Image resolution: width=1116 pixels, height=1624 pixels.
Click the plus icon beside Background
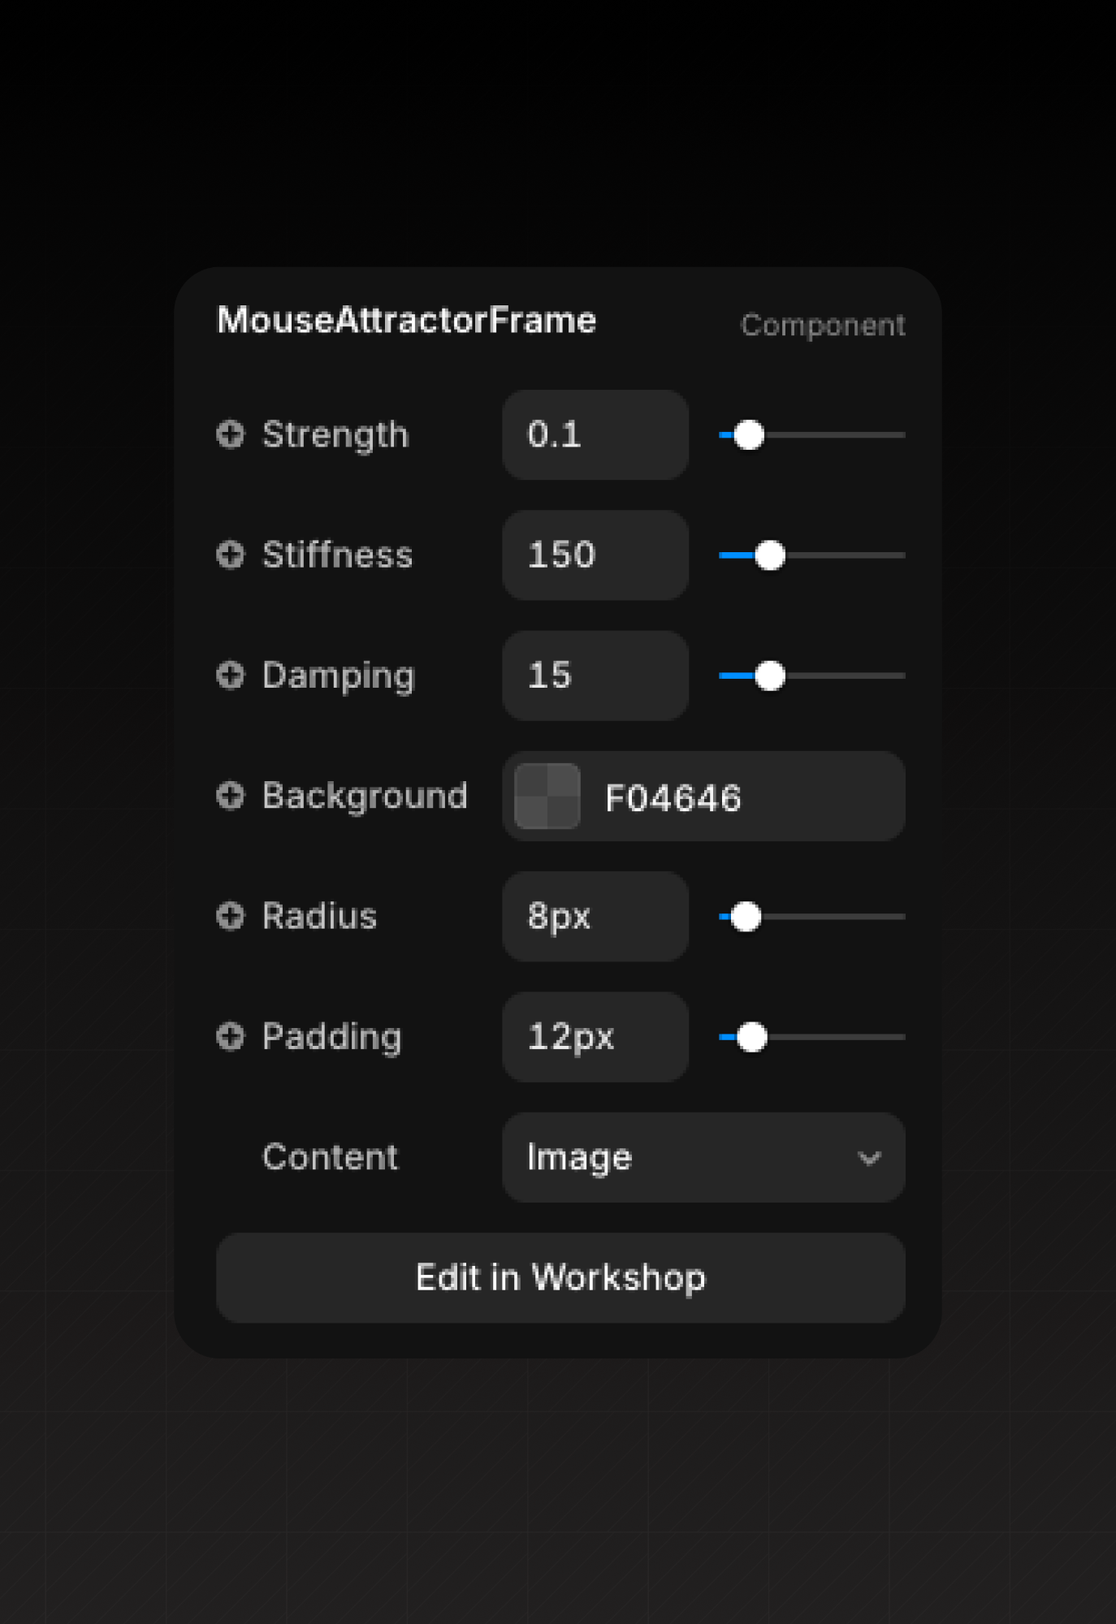click(x=231, y=796)
